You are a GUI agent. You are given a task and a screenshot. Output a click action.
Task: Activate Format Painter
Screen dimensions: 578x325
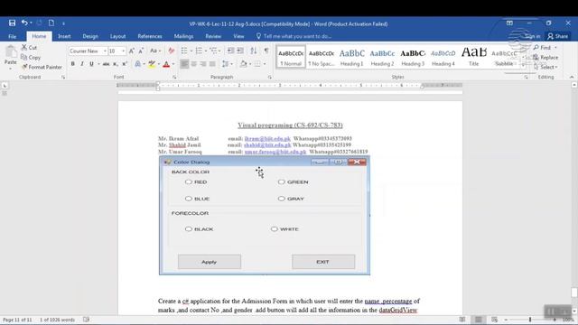(42, 67)
